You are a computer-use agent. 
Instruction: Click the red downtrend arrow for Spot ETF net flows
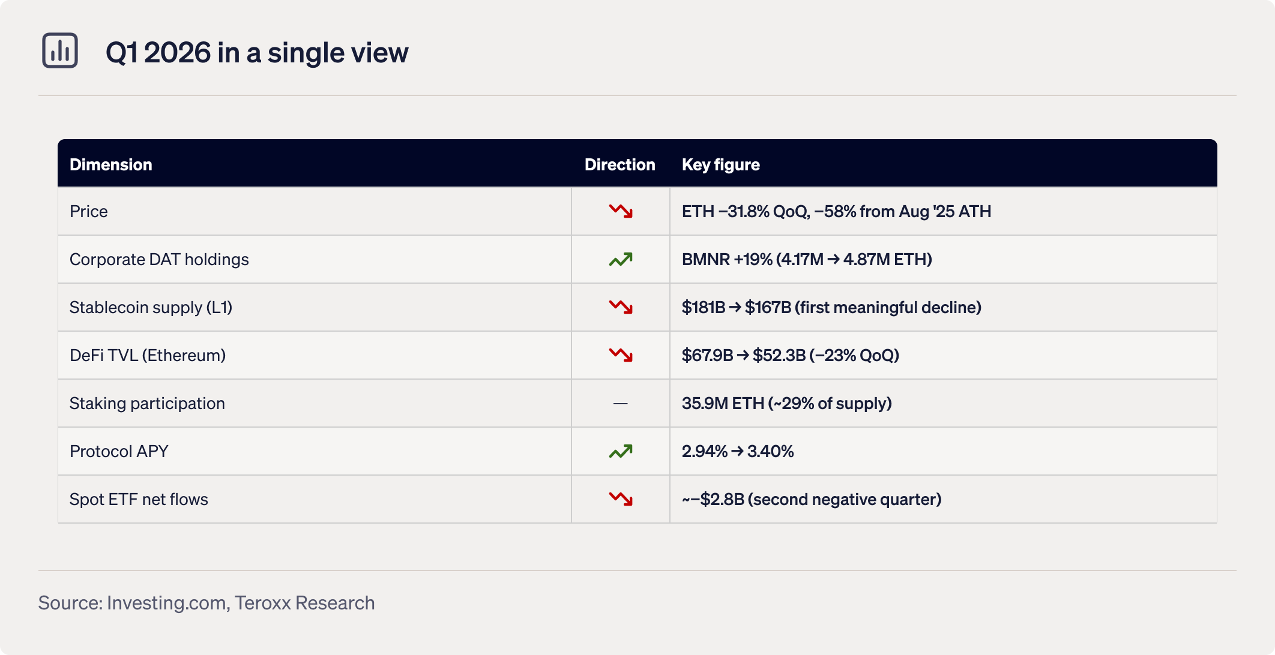pyautogui.click(x=621, y=499)
